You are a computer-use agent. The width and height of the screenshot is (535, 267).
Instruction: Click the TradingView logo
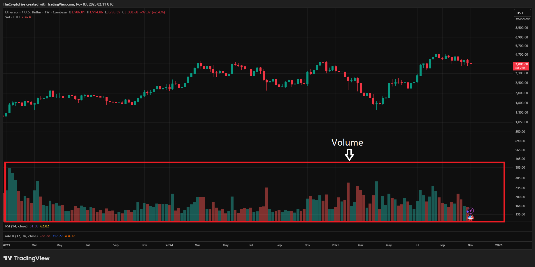(x=27, y=258)
